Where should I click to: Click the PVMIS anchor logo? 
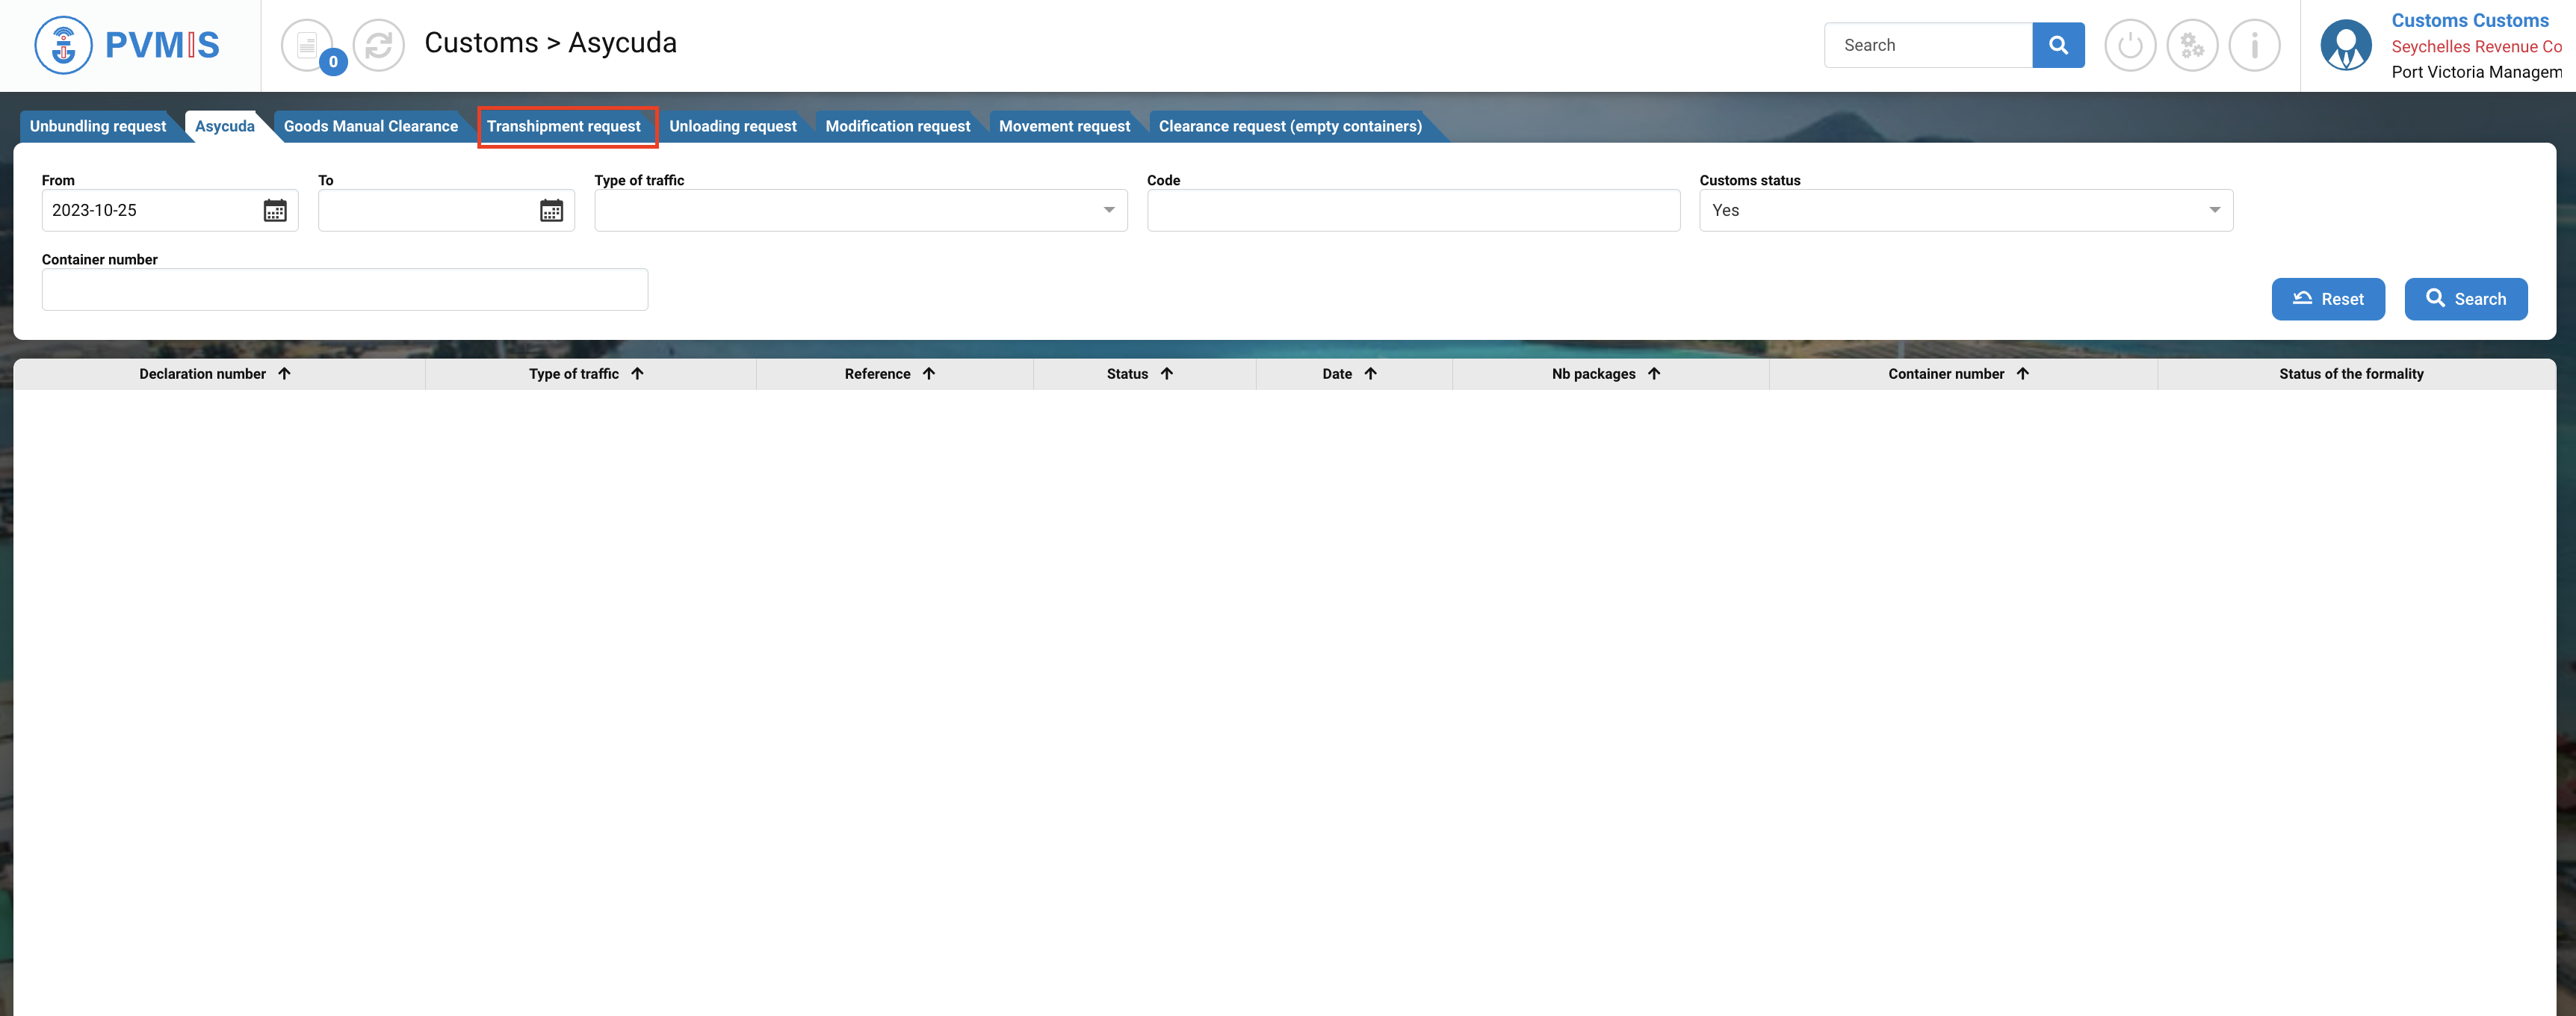pyautogui.click(x=63, y=45)
